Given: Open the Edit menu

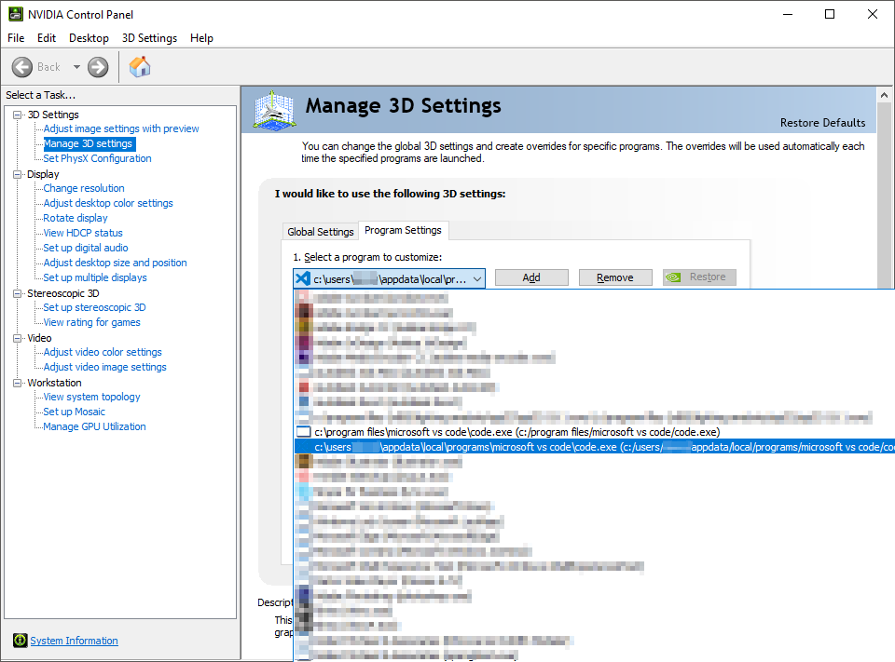Looking at the screenshot, I should 47,38.
